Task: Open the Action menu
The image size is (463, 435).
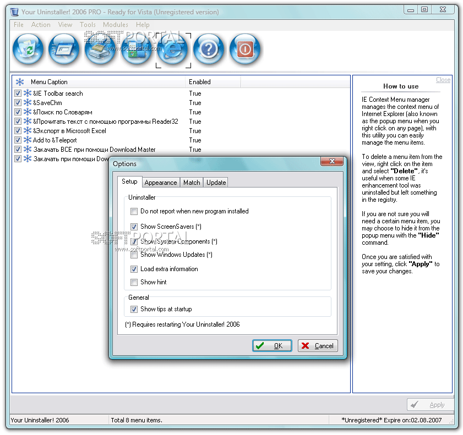Action: tap(41, 25)
